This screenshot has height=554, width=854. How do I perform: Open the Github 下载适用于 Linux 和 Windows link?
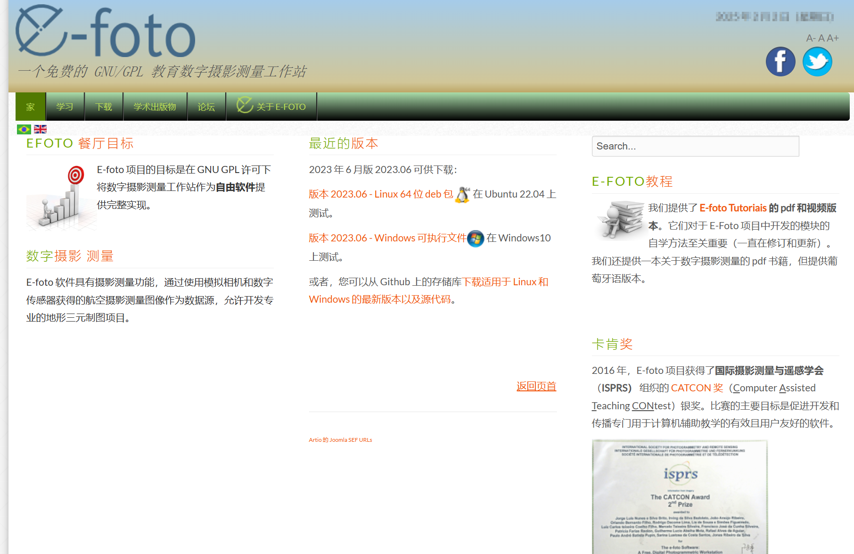(428, 290)
